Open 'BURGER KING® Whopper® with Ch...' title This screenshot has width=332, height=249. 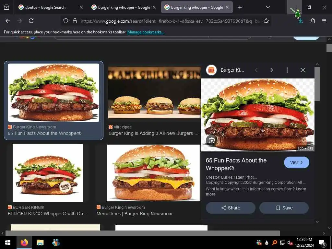47,214
